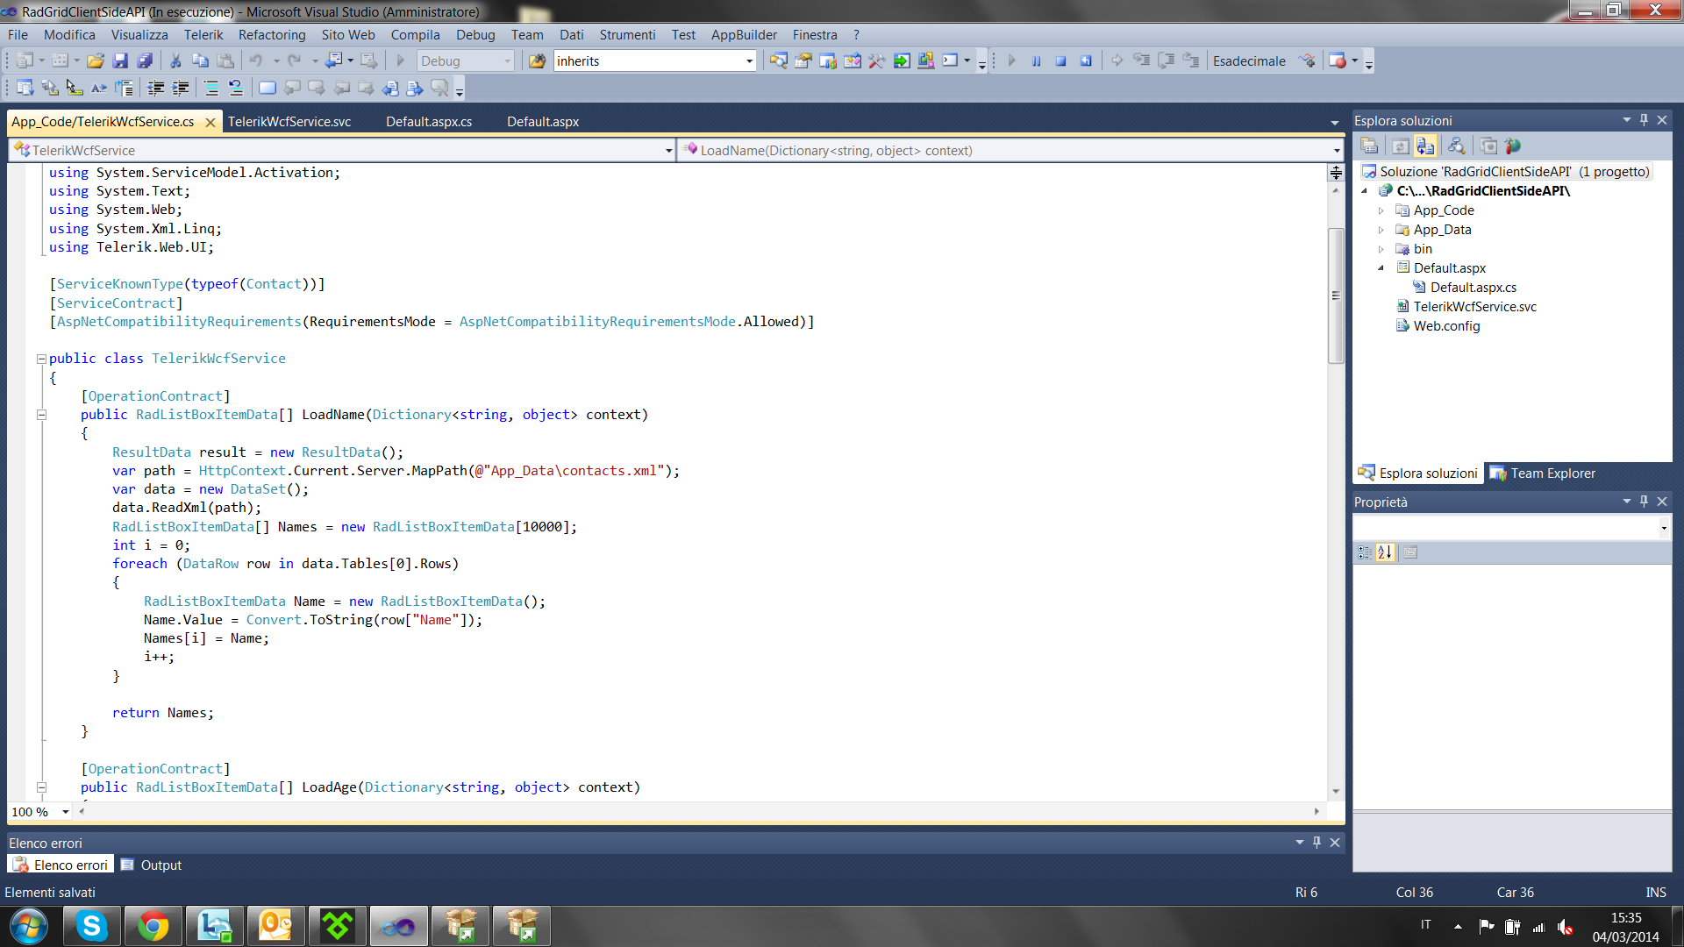Switch to Default.aspx.cs tab
This screenshot has height=947, width=1684.
429,122
